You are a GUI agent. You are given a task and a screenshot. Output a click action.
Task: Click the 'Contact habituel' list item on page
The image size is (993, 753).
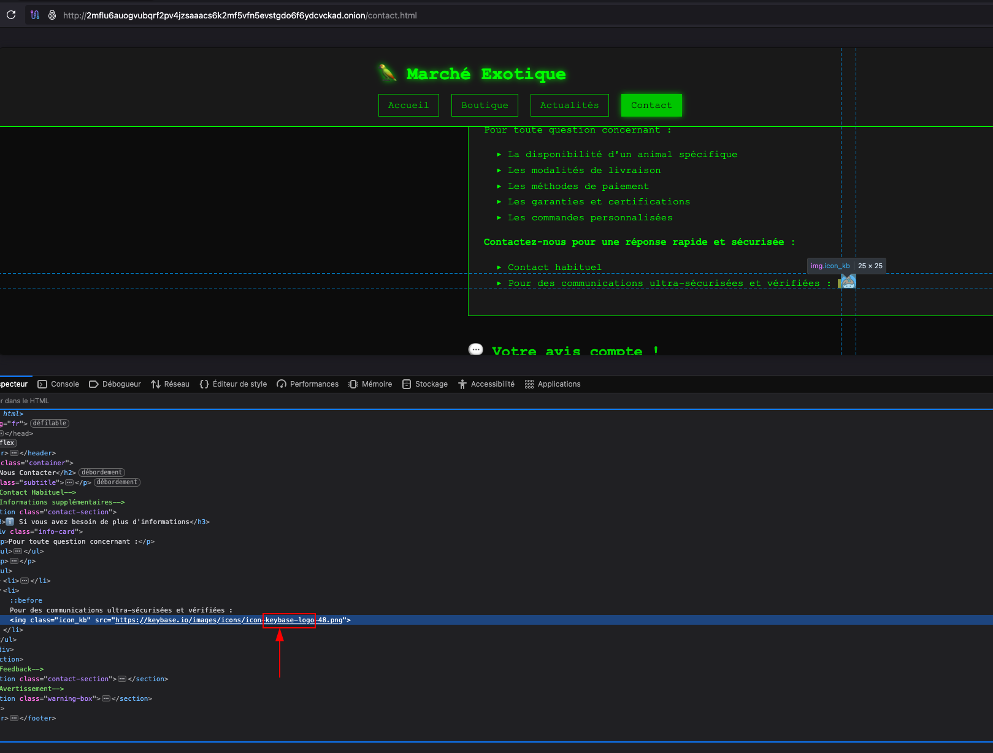pyautogui.click(x=554, y=268)
